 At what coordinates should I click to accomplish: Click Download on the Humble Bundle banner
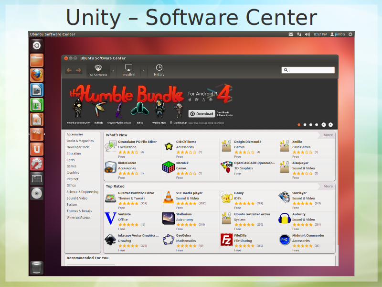pyautogui.click(x=202, y=114)
